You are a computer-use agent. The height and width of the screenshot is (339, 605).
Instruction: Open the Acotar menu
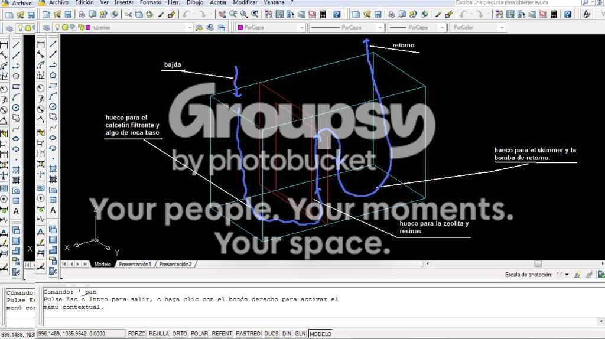218,2
